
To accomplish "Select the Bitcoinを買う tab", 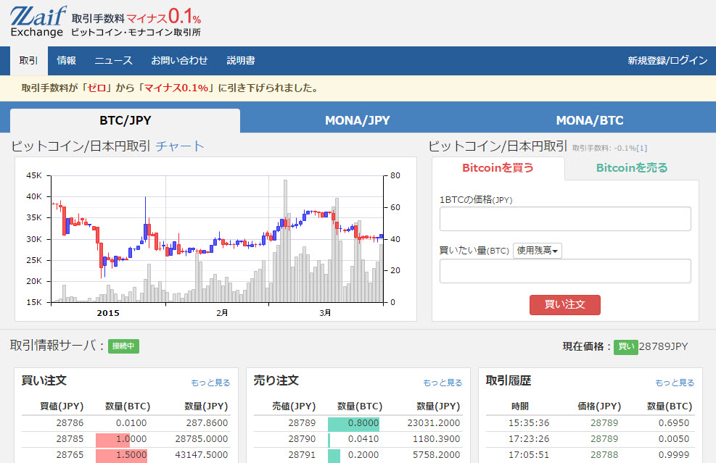I will click(498, 168).
